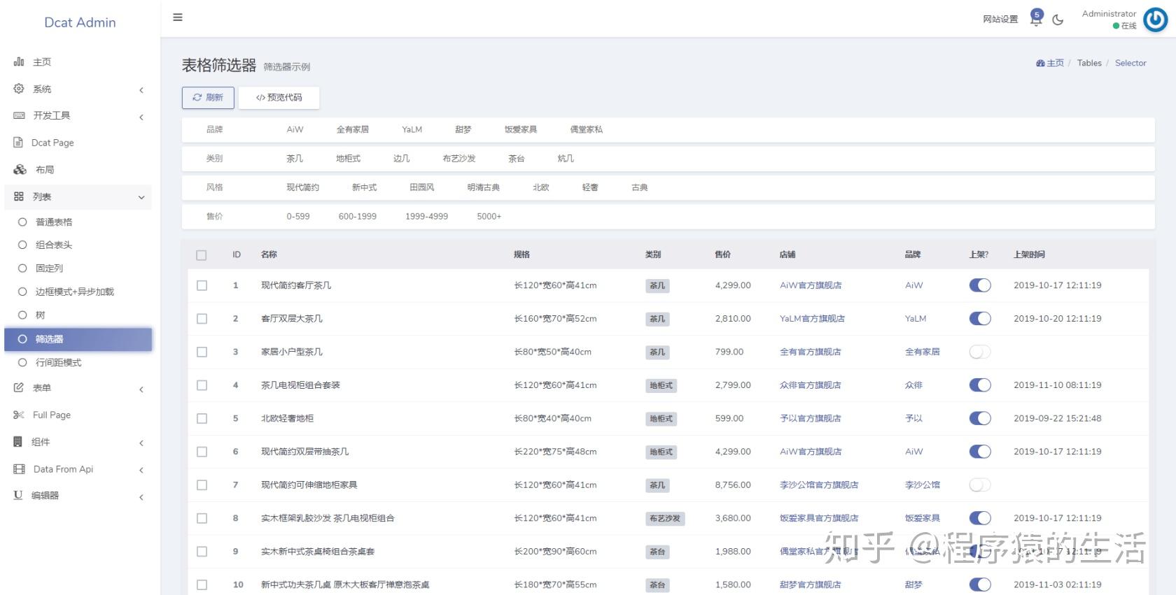
Task: Click the Dcat Page document icon
Action: tap(18, 143)
